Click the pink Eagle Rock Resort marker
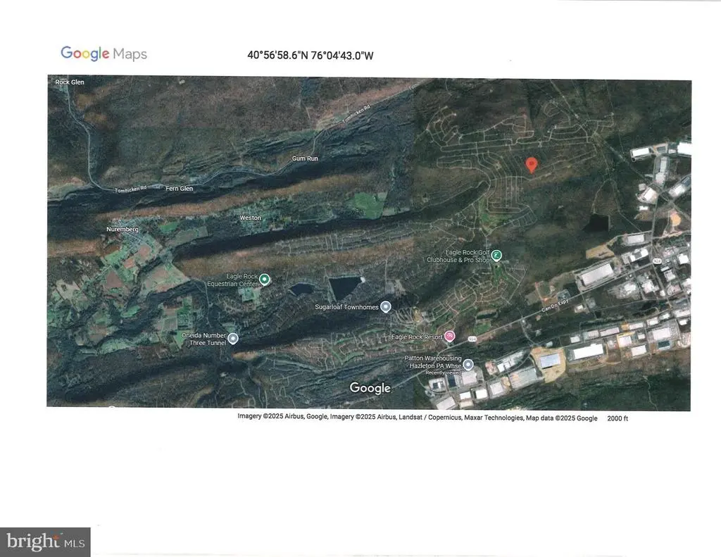 click(450, 337)
